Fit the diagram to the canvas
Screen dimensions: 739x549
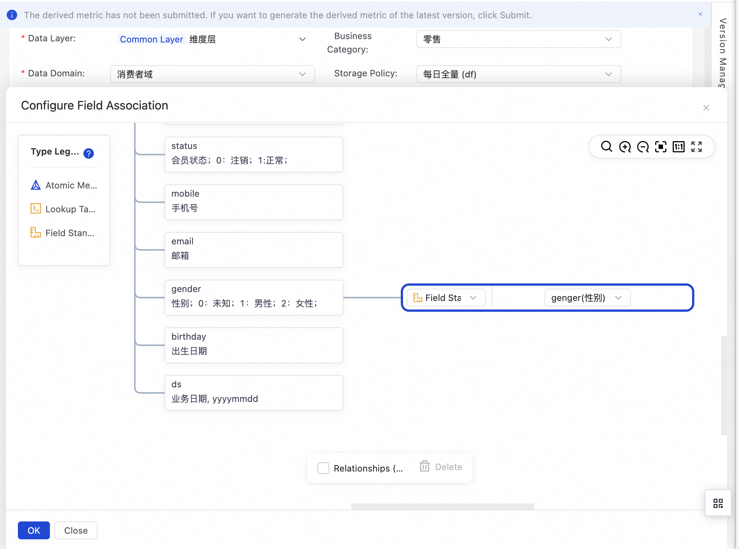[x=660, y=147]
